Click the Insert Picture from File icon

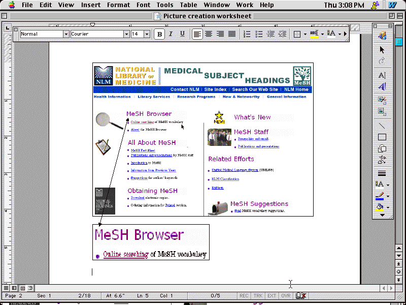point(382,111)
